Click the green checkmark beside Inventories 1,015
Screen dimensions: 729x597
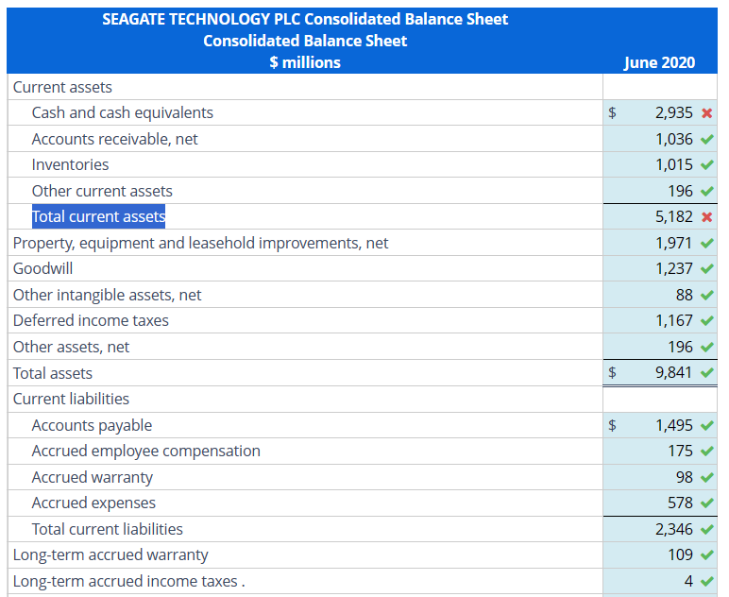[706, 164]
